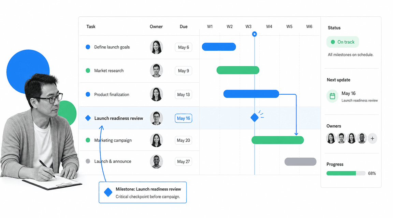Click the diamond icon in the Milestone tooltip

[x=108, y=192]
